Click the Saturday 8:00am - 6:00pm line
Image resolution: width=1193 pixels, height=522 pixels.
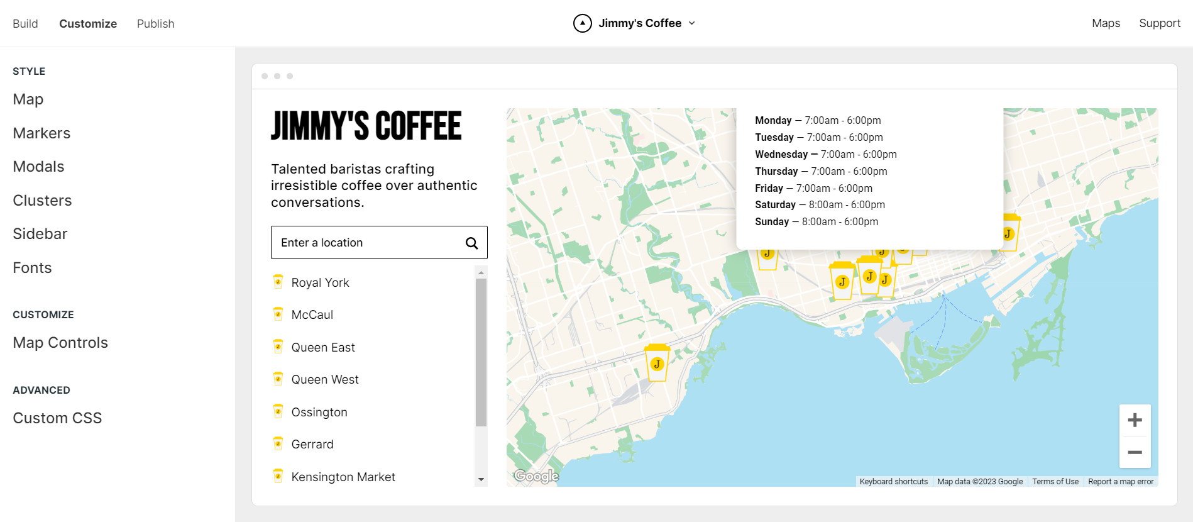820,205
